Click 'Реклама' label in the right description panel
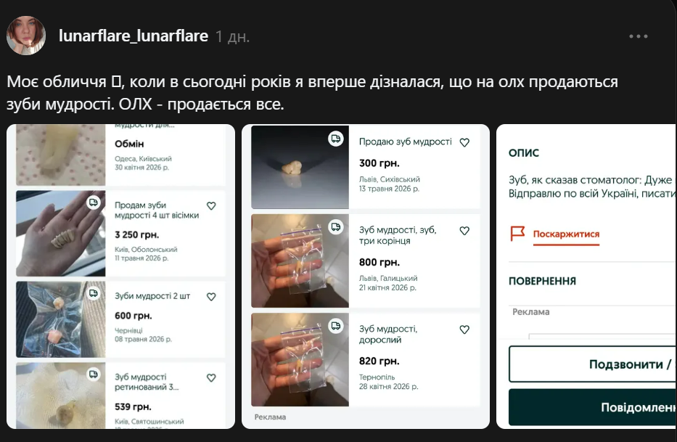Viewport: 677px width, 442px height. click(531, 312)
